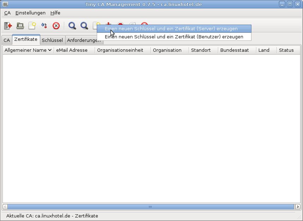Click the scroll right arrow button
This screenshot has width=303, height=221.
pos(298,207)
